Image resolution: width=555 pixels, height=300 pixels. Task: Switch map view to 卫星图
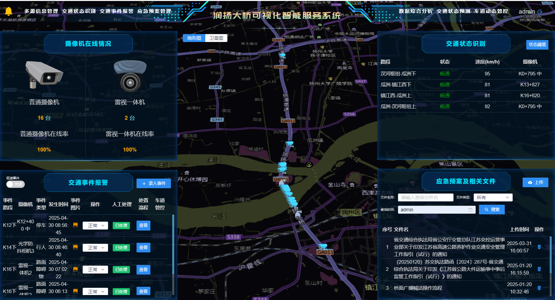point(216,38)
